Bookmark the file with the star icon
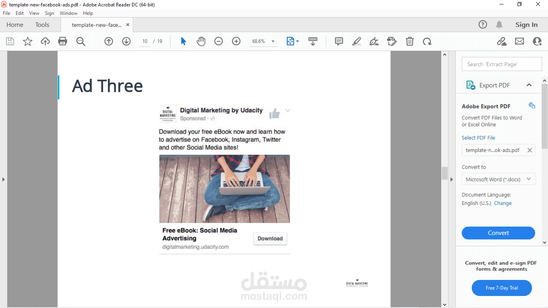 28,41
